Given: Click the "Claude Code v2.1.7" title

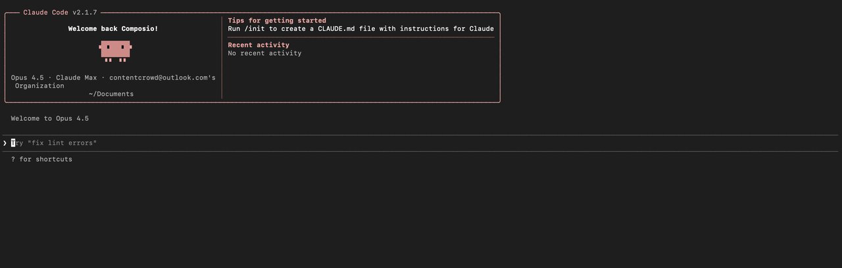Looking at the screenshot, I should coord(60,12).
